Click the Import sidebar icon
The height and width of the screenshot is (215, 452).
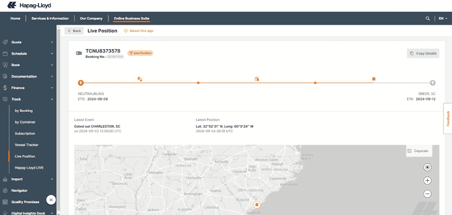tap(5, 179)
